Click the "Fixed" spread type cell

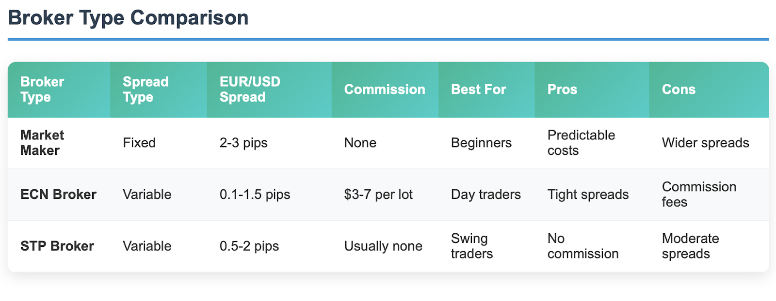point(139,143)
